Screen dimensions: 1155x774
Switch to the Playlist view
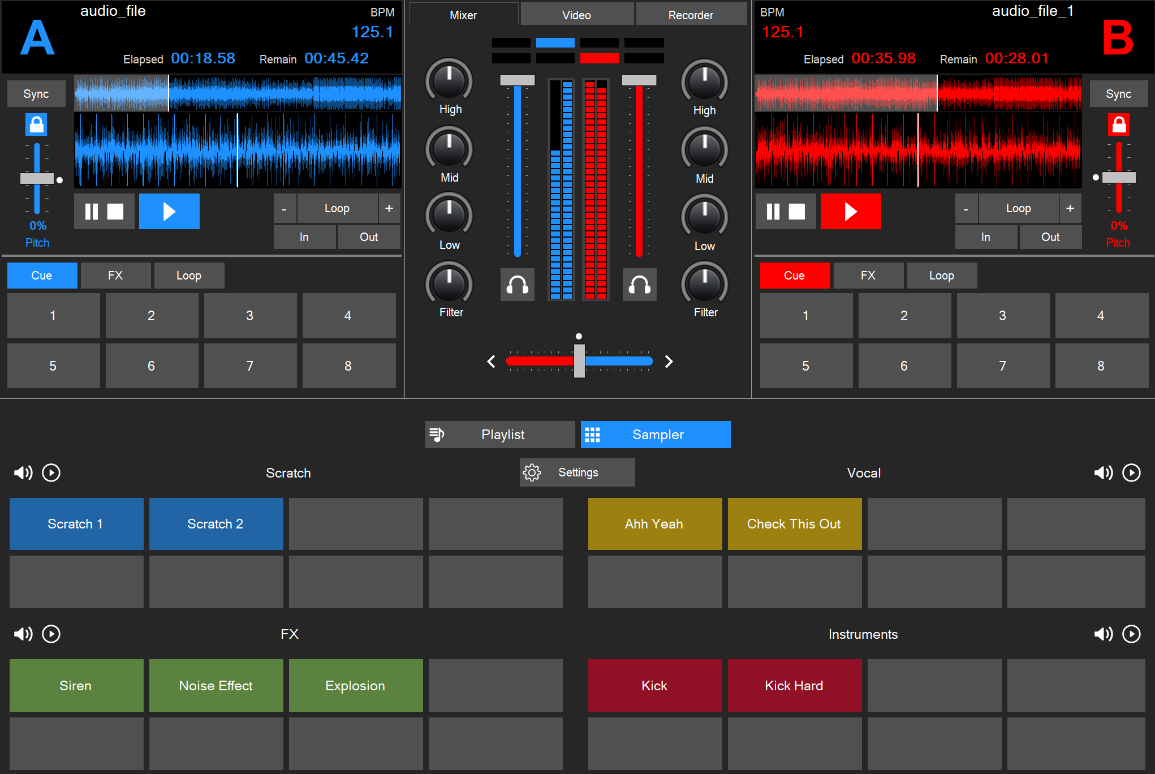[x=500, y=435]
